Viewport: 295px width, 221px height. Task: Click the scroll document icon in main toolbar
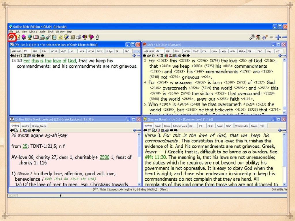73,37
